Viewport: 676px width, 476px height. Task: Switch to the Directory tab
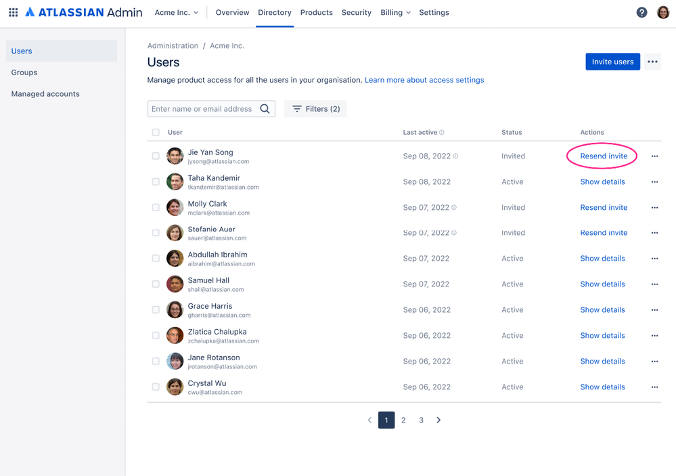[x=274, y=12]
